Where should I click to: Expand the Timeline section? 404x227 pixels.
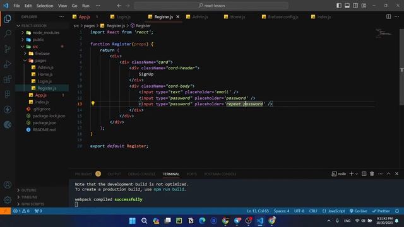coord(42,197)
